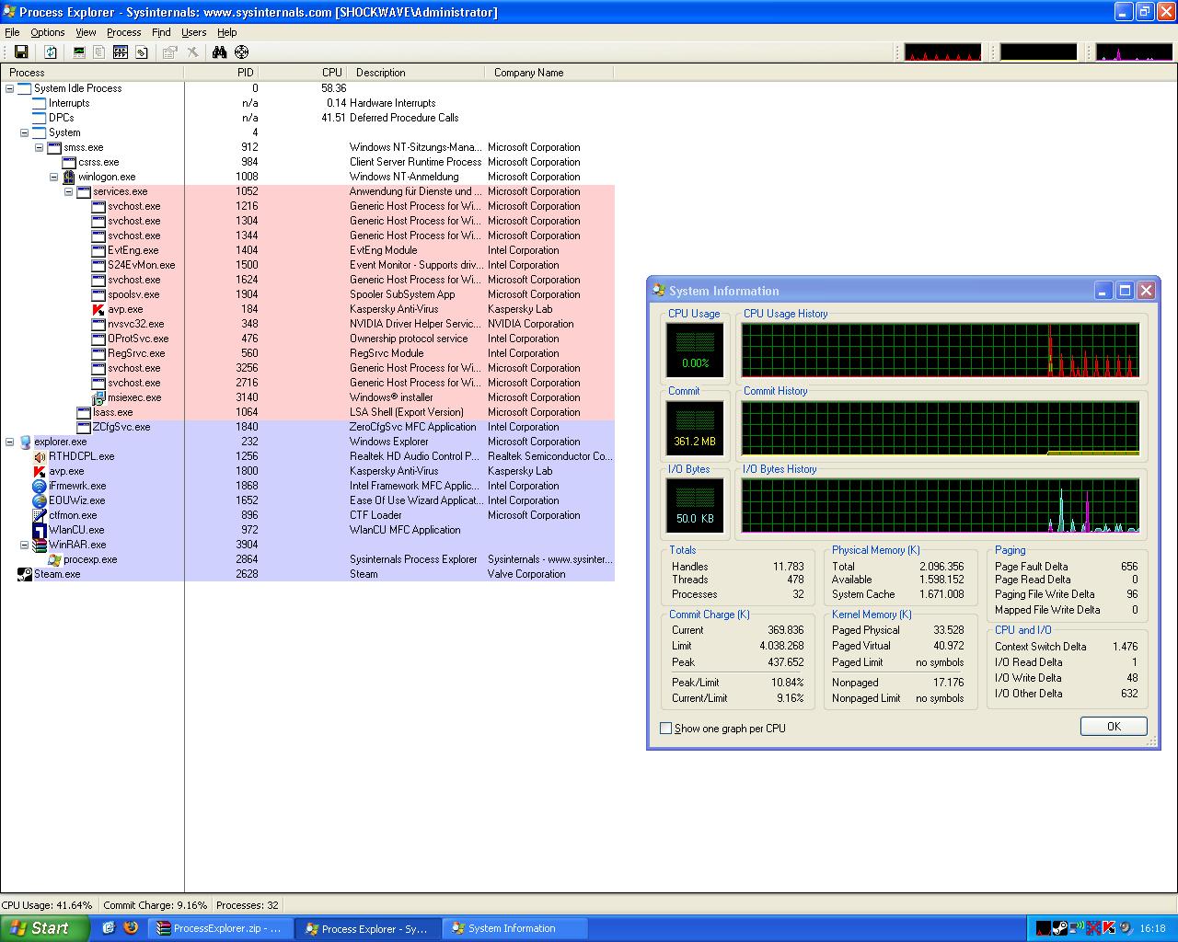The height and width of the screenshot is (942, 1178).
Task: Click the iFrmewrk.exe process icon
Action: click(40, 486)
